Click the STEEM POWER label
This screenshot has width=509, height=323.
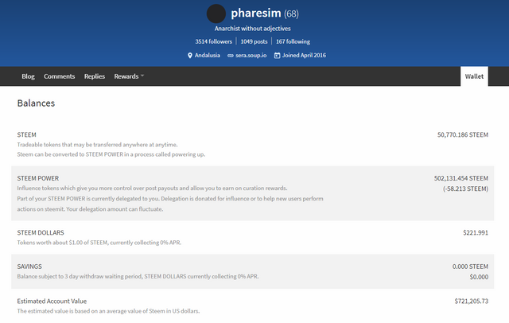coord(38,178)
